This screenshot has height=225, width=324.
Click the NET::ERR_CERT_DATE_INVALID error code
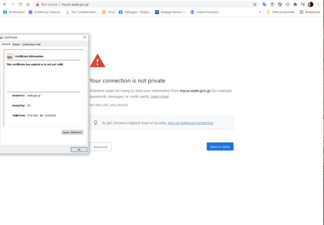tap(109, 105)
